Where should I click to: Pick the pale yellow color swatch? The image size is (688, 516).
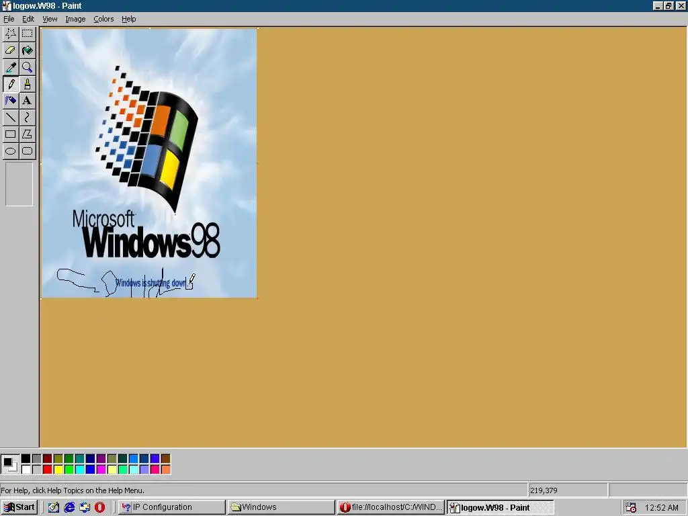coord(112,469)
